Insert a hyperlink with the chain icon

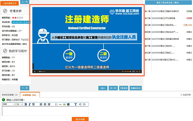click(x=60, y=104)
